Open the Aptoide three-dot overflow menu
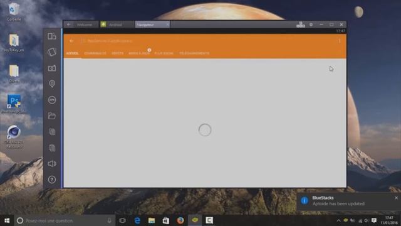This screenshot has width=401, height=226. tap(340, 41)
